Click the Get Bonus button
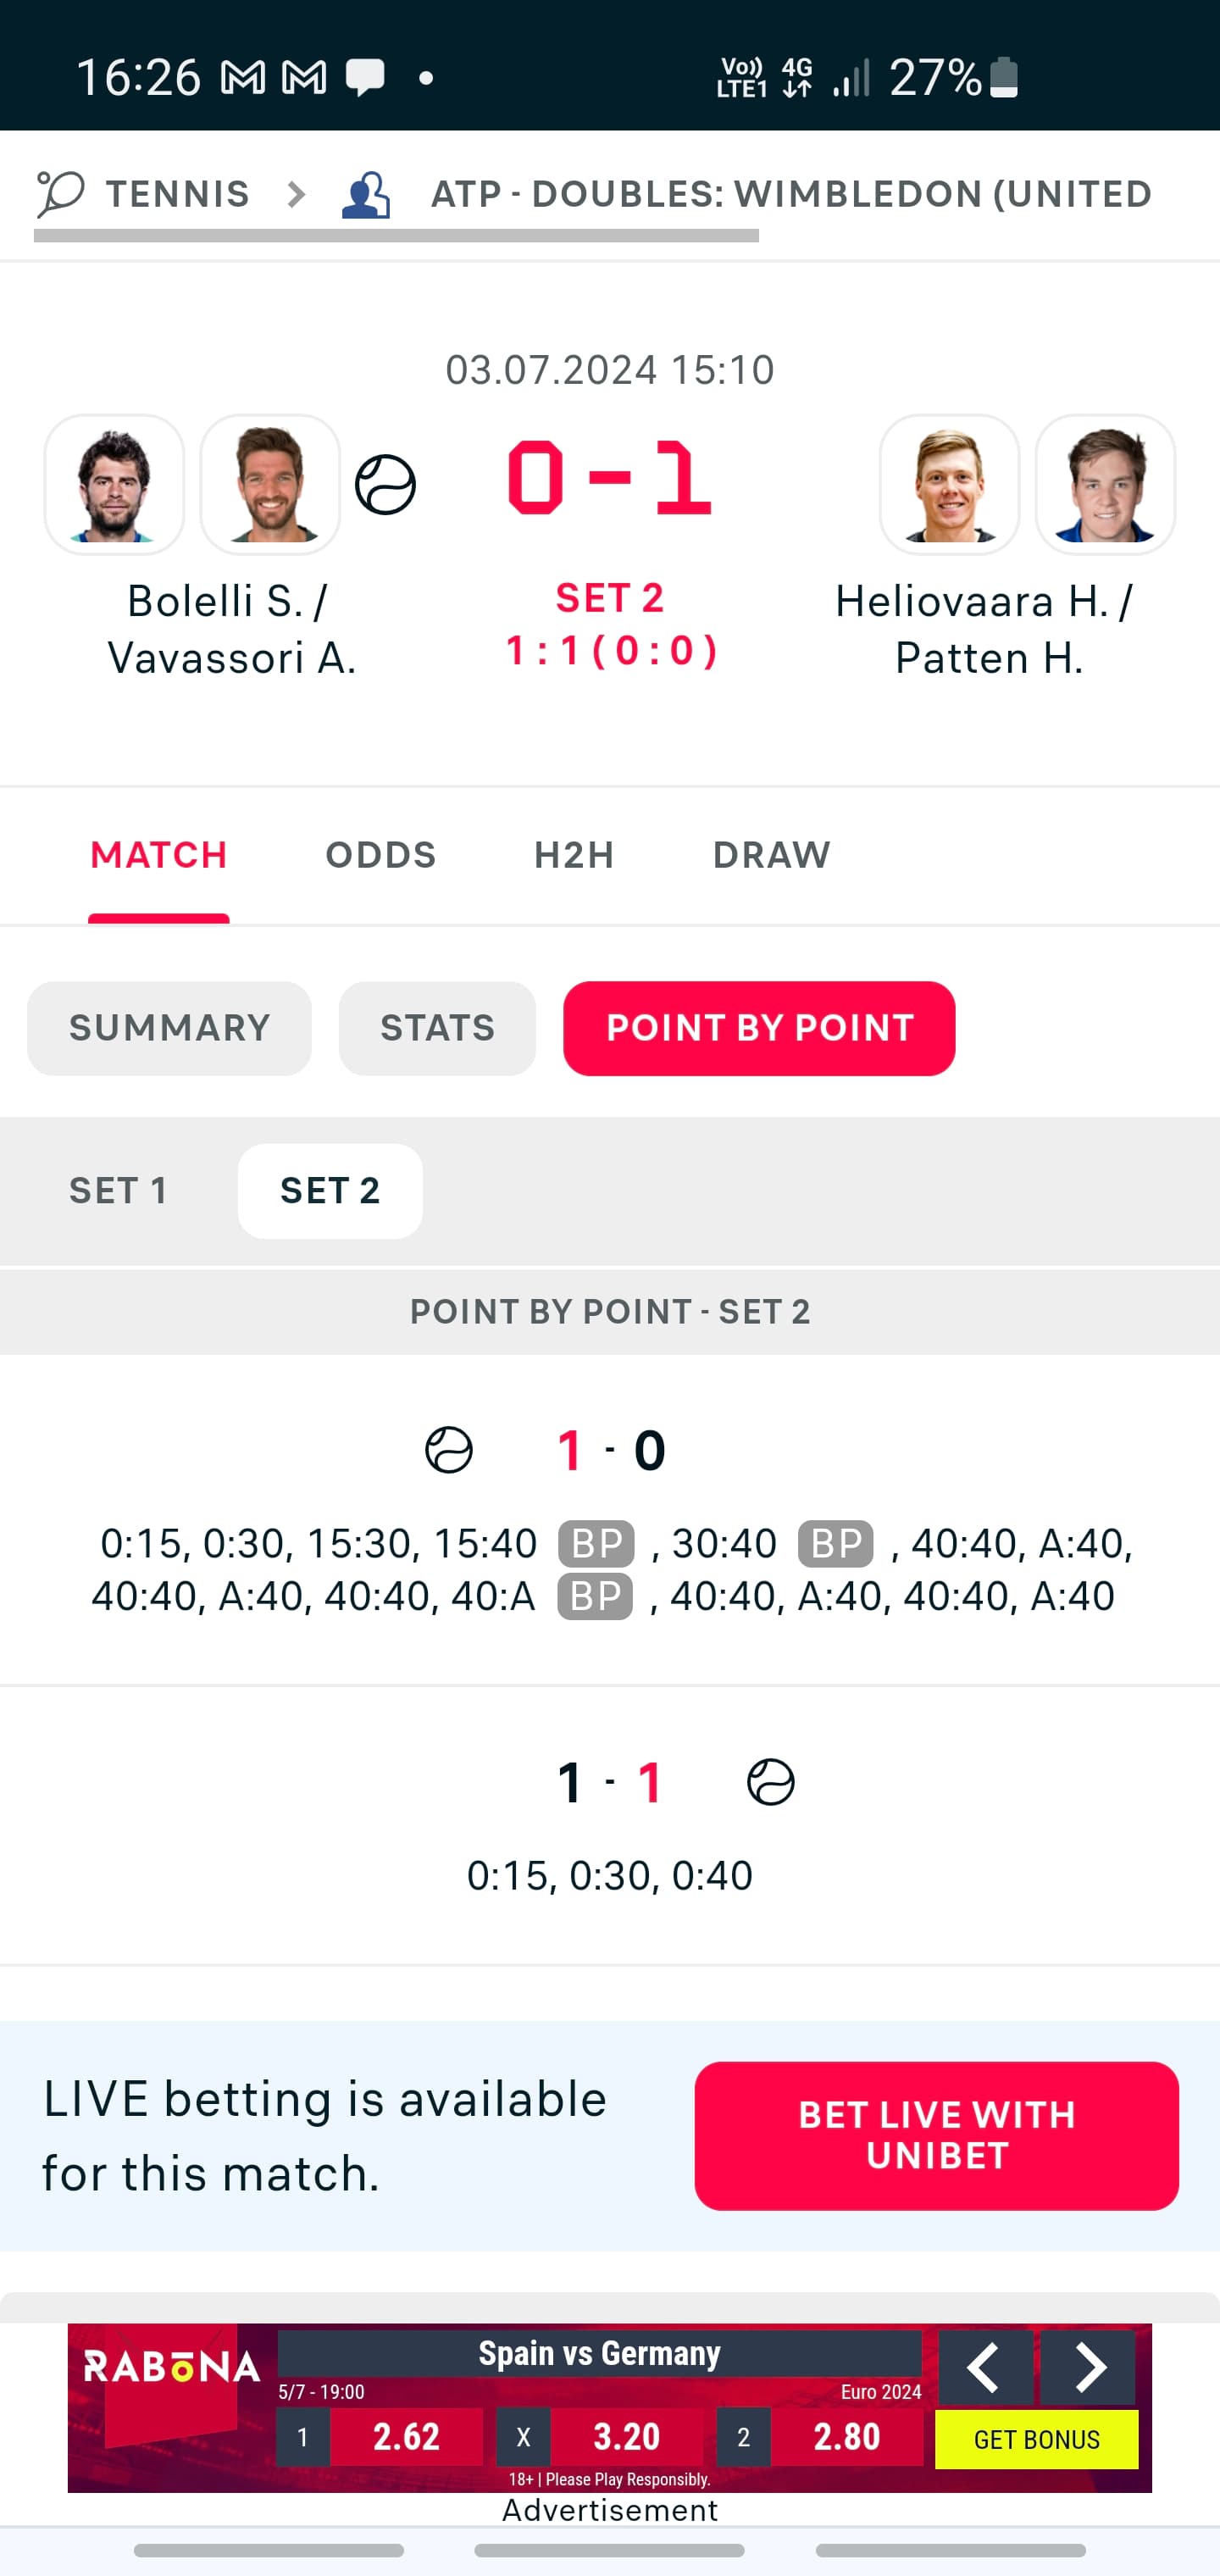This screenshot has width=1220, height=2576. coord(1036,2440)
